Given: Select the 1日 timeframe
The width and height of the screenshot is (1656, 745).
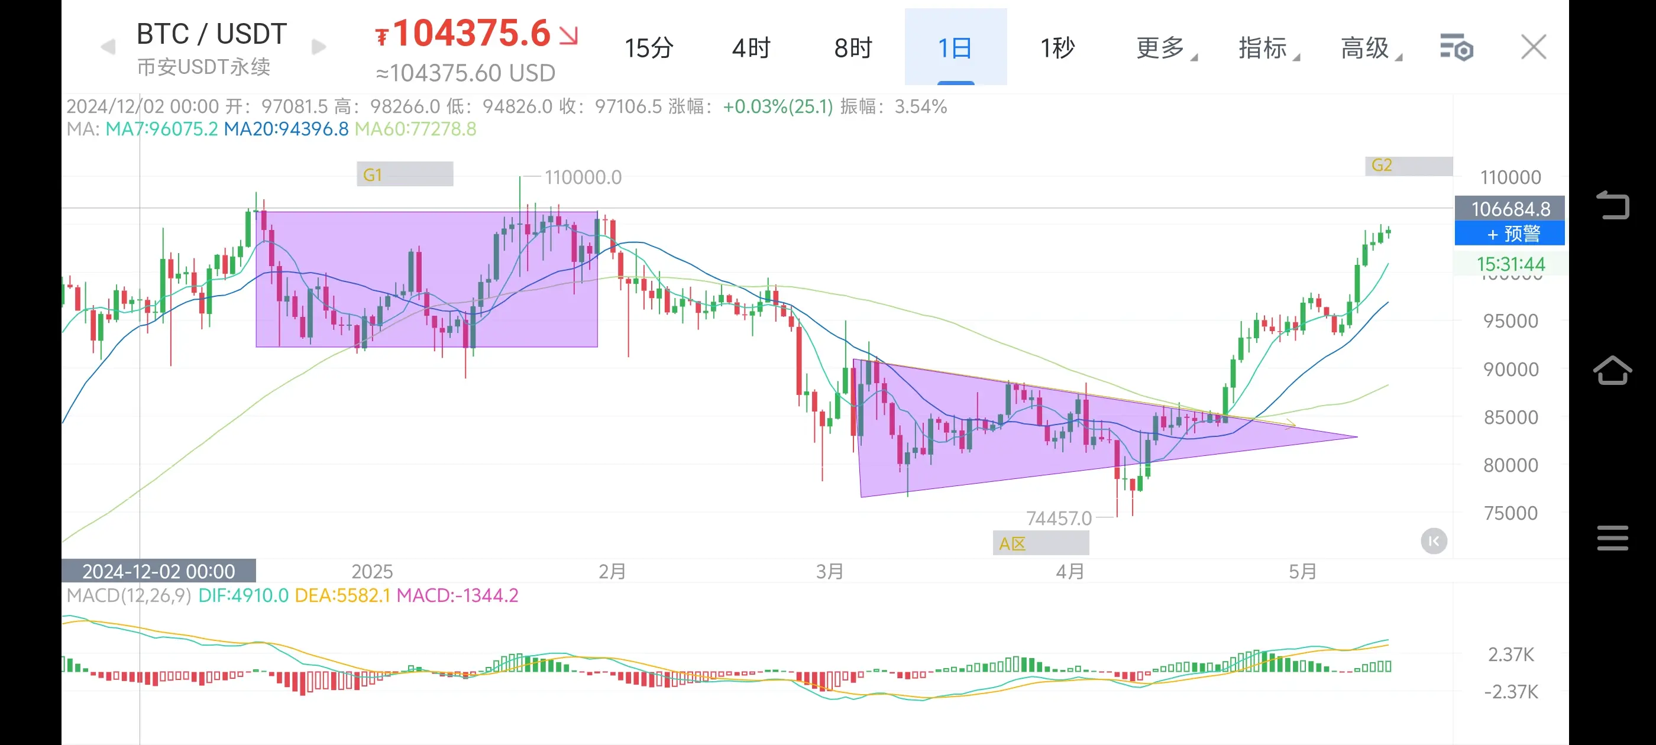Looking at the screenshot, I should [955, 47].
